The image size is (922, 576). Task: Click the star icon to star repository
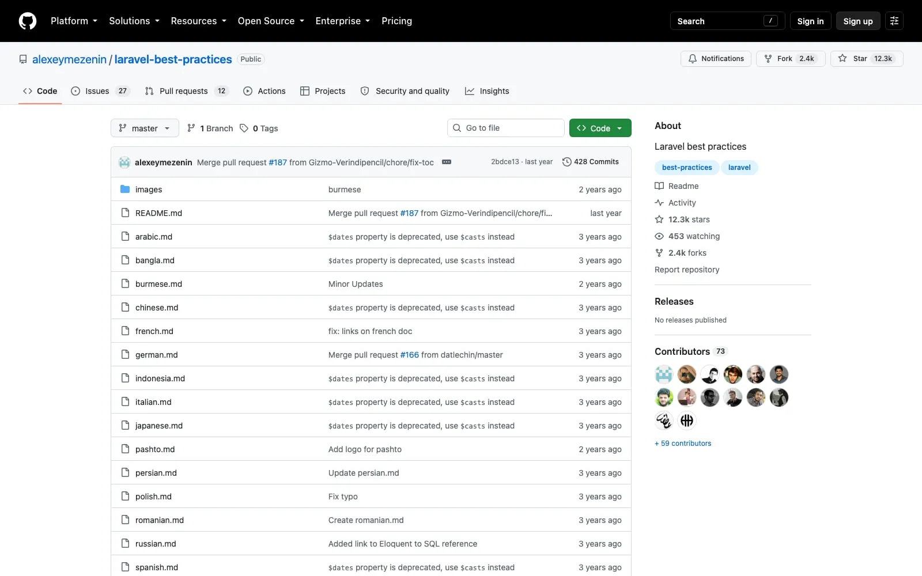(842, 59)
